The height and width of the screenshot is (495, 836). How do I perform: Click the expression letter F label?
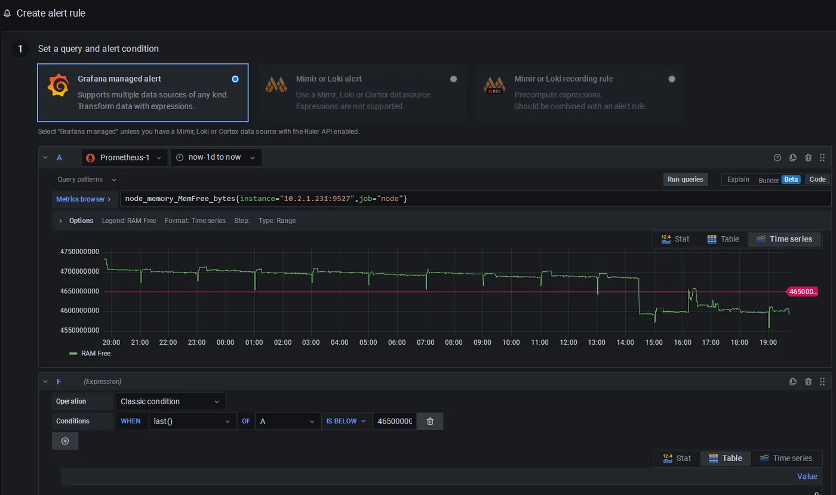tap(59, 382)
